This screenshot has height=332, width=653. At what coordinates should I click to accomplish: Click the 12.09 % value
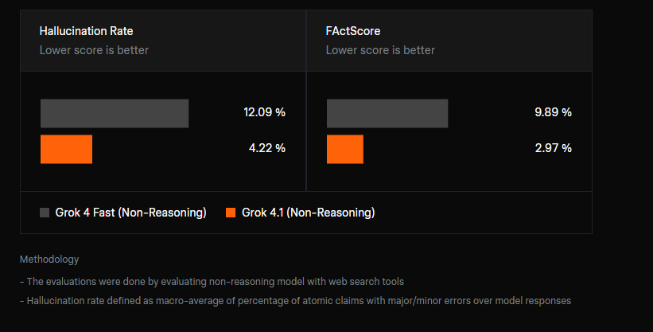coord(264,112)
